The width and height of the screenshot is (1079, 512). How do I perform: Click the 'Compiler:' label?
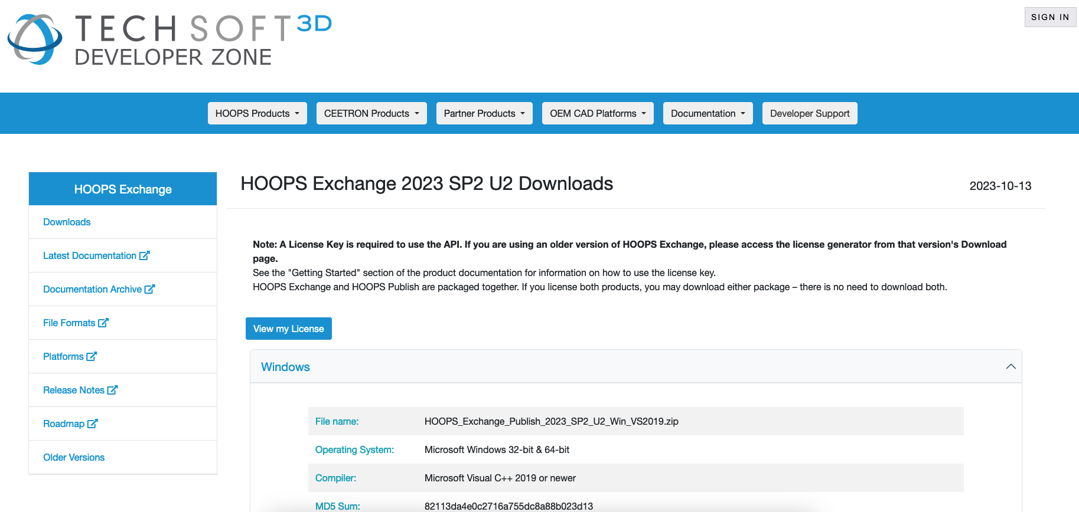pos(335,478)
